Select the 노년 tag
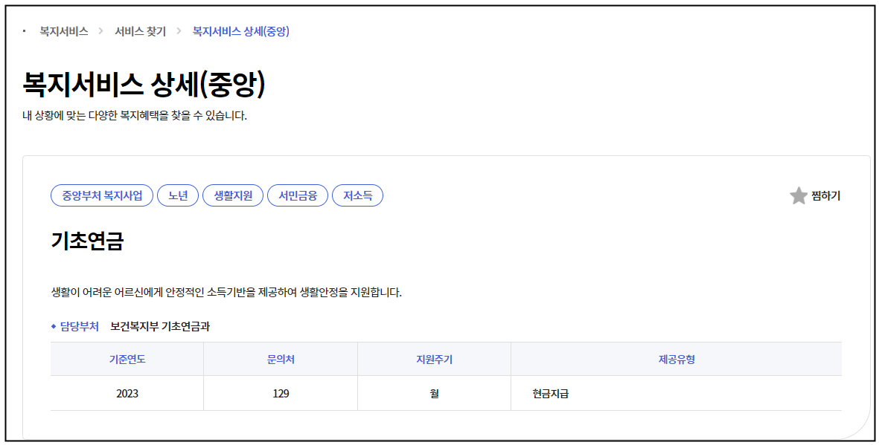 pyautogui.click(x=178, y=195)
